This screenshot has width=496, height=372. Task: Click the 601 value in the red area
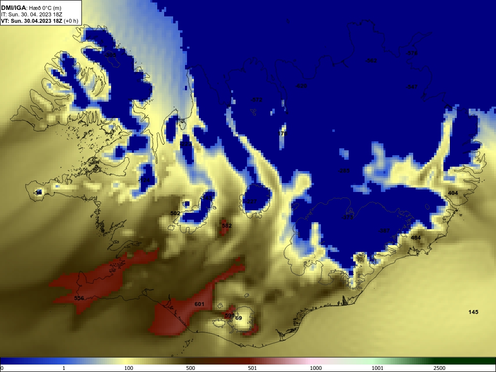[x=199, y=304]
